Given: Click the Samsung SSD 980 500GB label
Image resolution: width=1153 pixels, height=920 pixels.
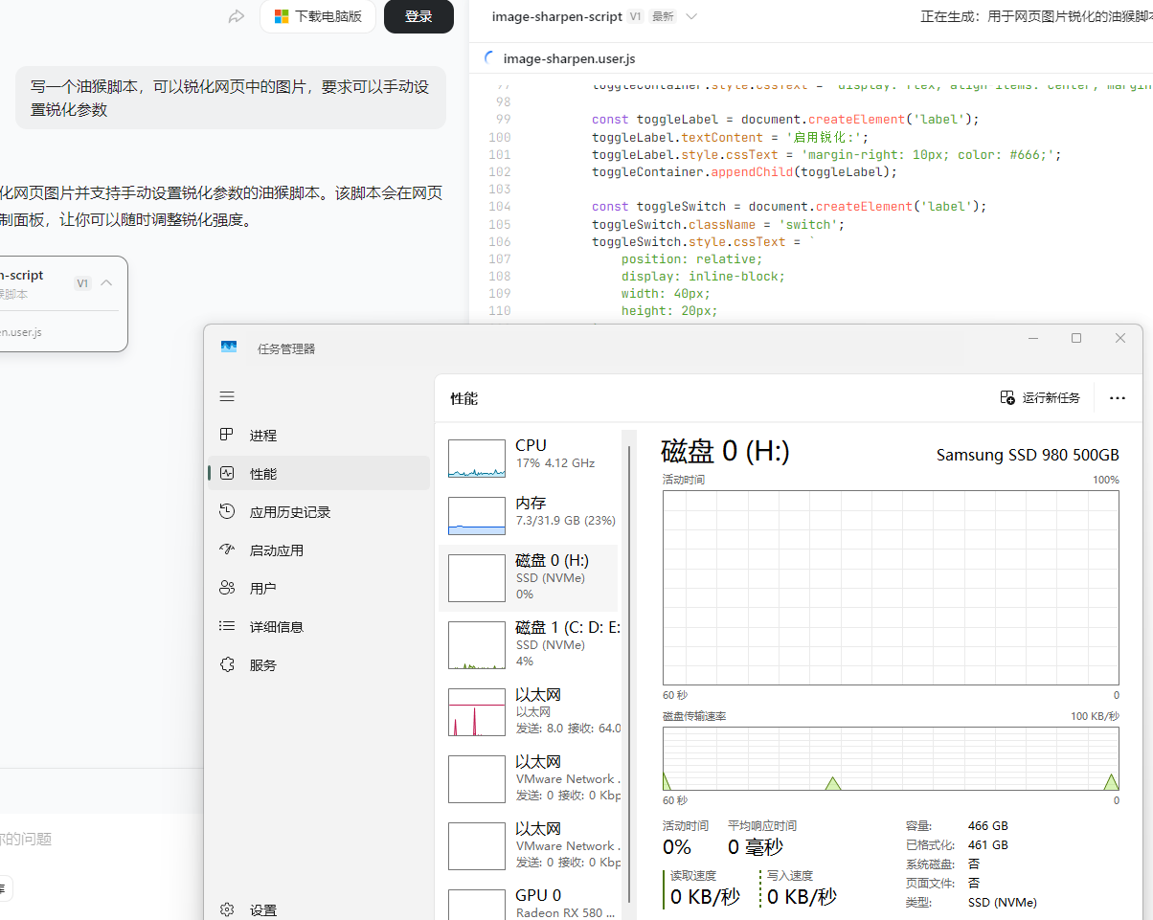Looking at the screenshot, I should (x=1028, y=455).
